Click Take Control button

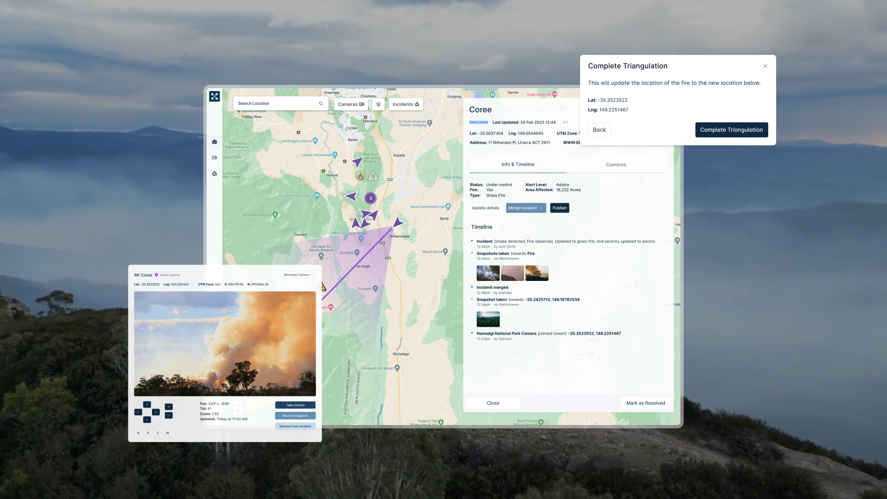pos(295,405)
